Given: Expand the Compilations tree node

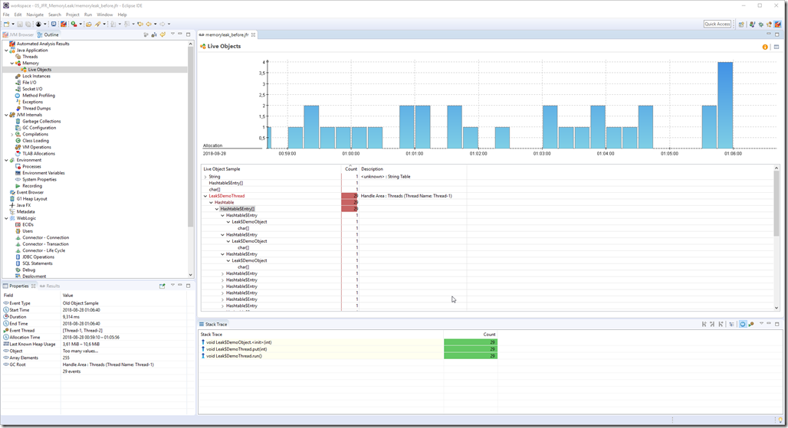Looking at the screenshot, I should pos(12,135).
